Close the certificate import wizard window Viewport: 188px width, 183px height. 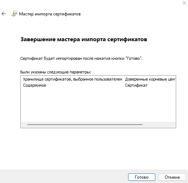point(184,3)
